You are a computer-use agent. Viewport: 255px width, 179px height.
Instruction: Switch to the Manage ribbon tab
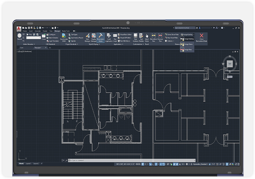click(x=57, y=31)
